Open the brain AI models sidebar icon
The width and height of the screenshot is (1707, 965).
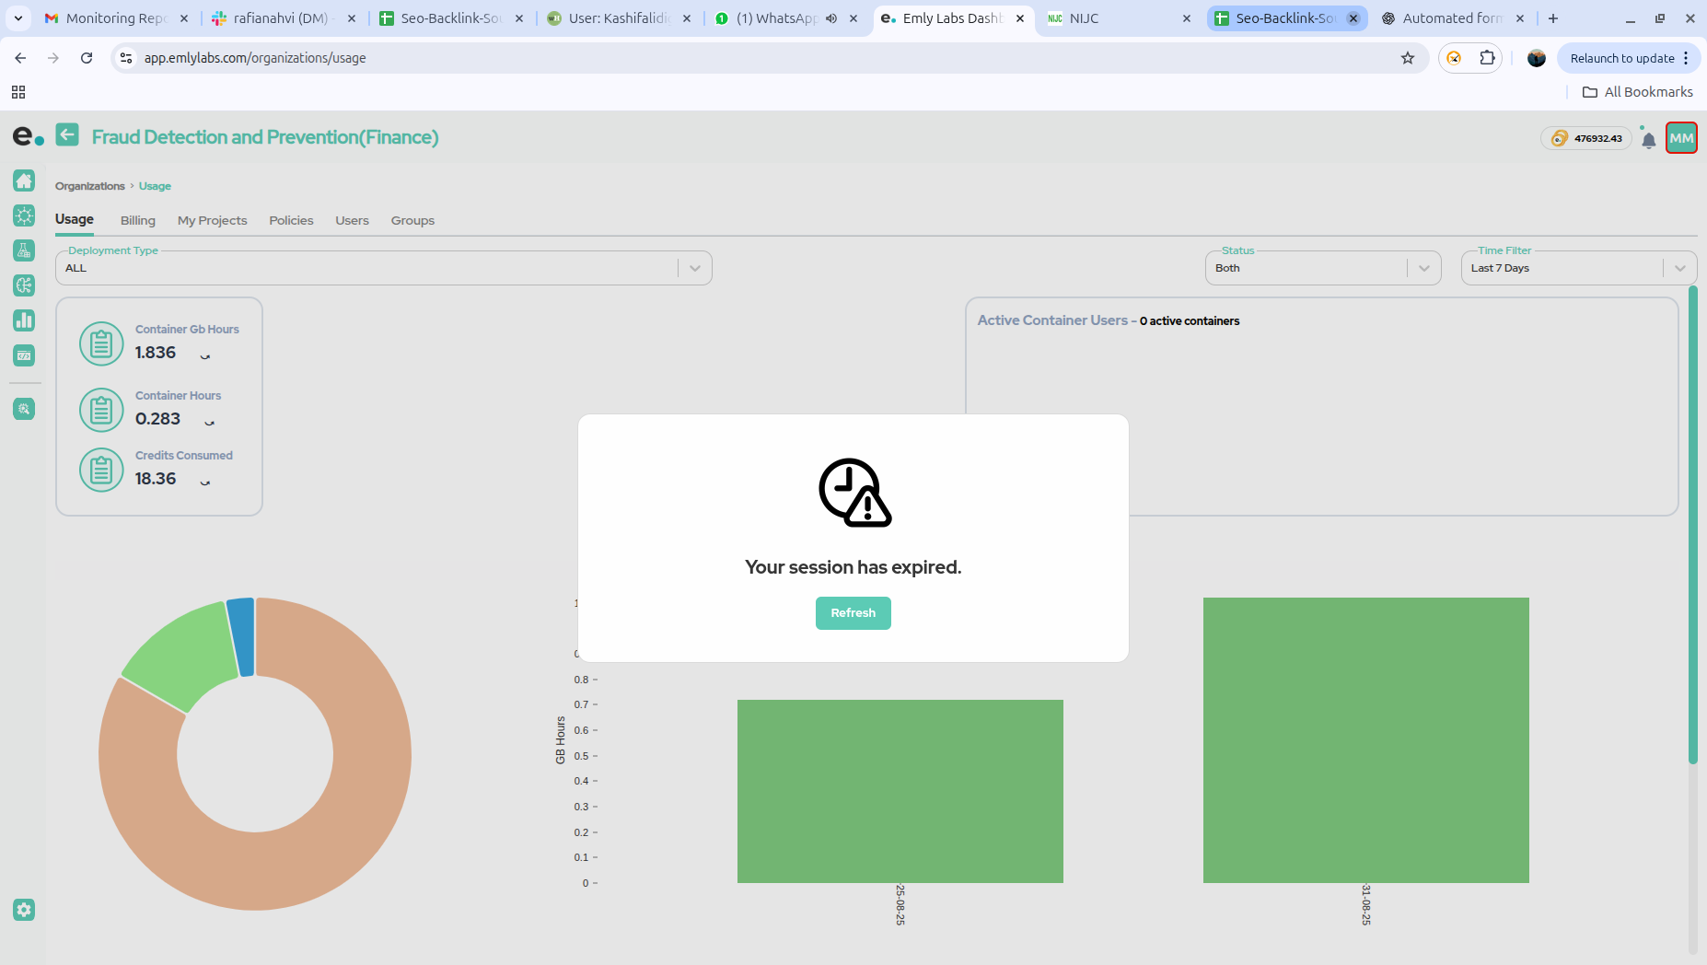point(24,285)
